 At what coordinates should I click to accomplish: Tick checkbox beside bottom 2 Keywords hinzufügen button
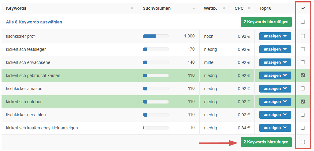[303, 142]
